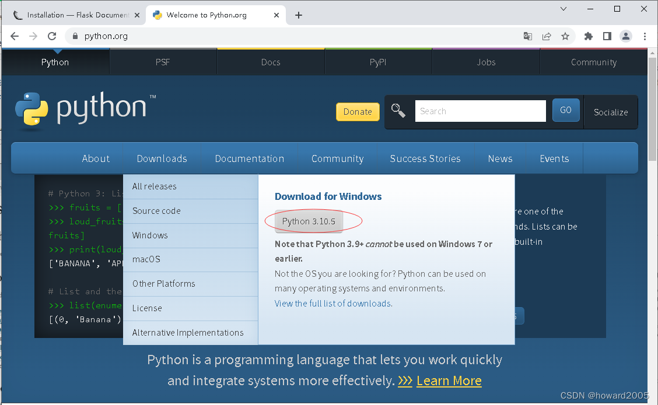
Task: Select macOS in Downloads menu
Action: tap(191, 259)
